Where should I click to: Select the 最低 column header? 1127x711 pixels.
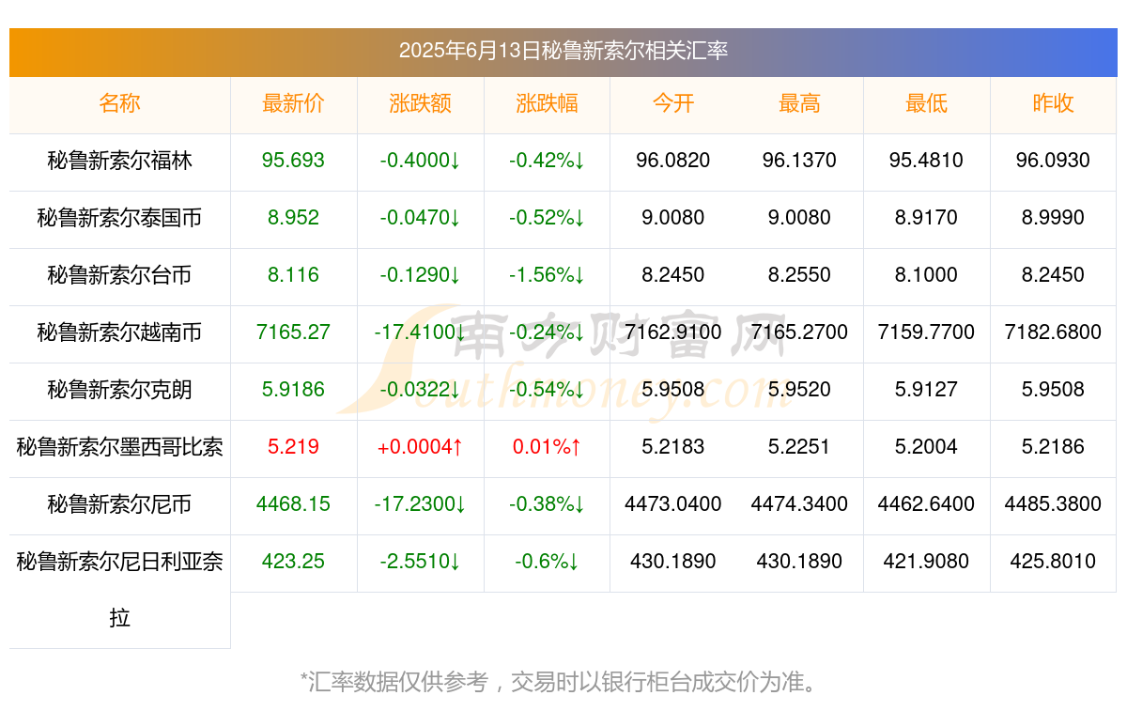926,103
